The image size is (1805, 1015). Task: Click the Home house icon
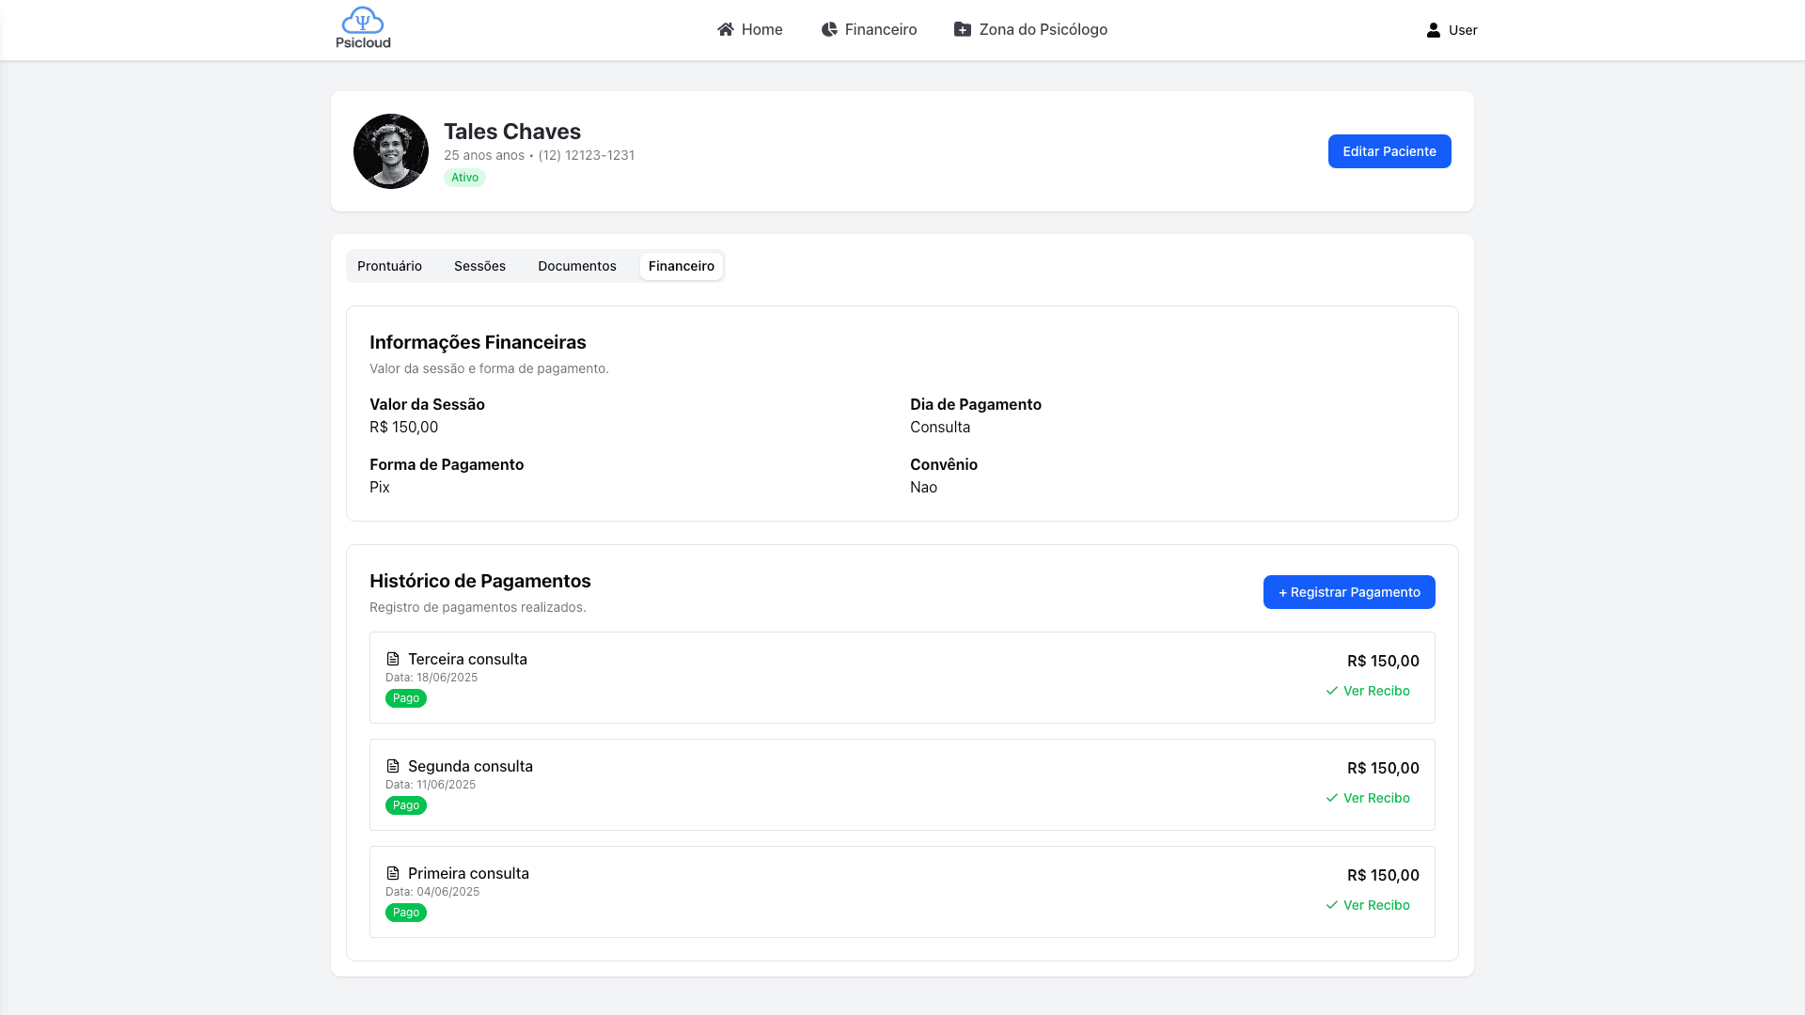pos(725,29)
